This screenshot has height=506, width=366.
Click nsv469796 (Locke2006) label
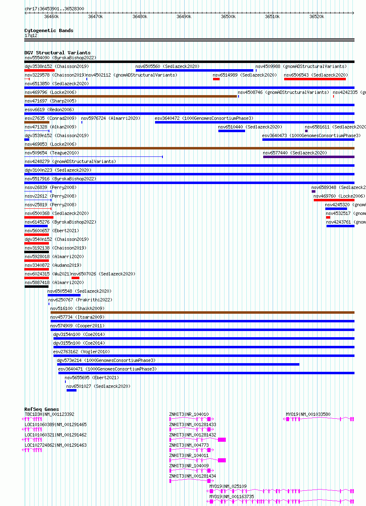click(50, 92)
